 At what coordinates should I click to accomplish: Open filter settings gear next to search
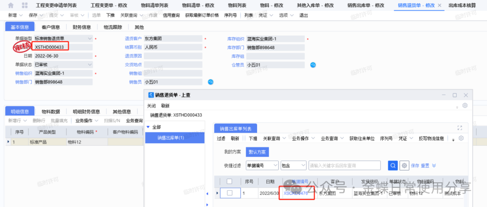click(404, 165)
